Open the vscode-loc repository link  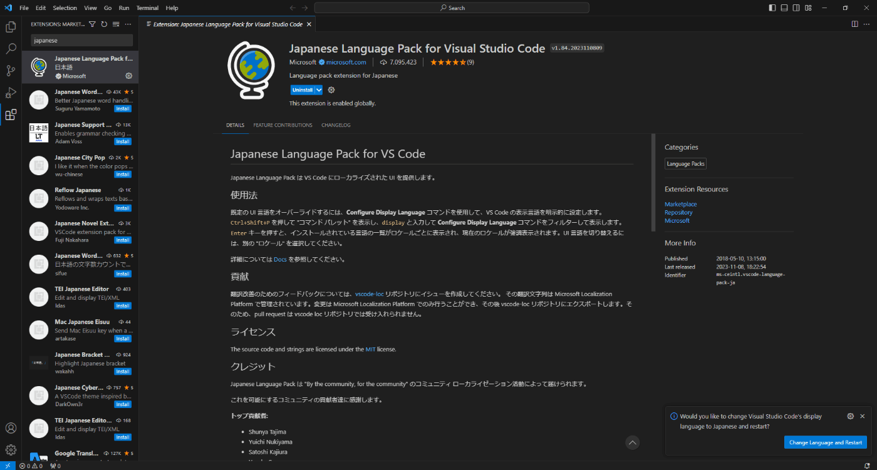(x=369, y=294)
